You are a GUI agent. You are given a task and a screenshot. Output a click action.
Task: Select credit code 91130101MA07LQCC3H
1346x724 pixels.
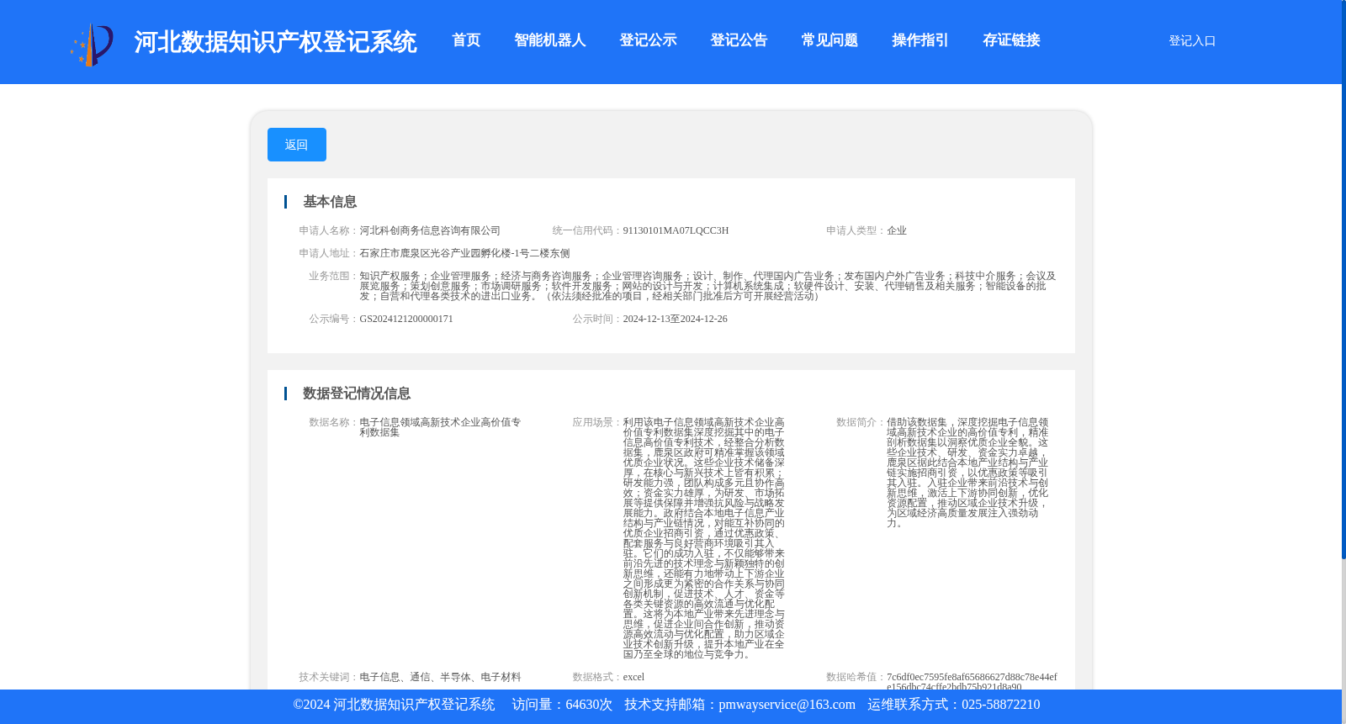676,230
